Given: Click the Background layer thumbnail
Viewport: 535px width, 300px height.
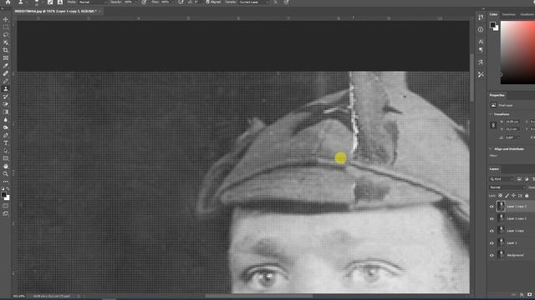Looking at the screenshot, I should pyautogui.click(x=501, y=255).
